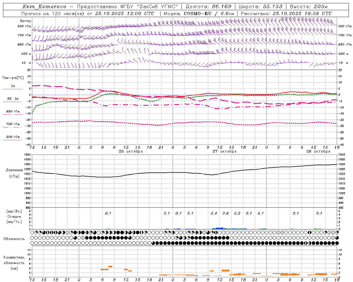Click the left 10 м wind level label
This screenshot has height=282, width=353.
26,63
